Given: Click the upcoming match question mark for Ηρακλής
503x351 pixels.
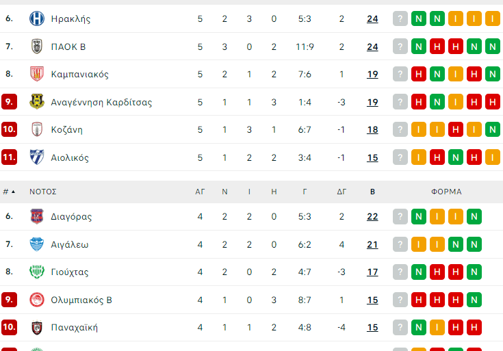Looking at the screenshot, I should [x=400, y=19].
